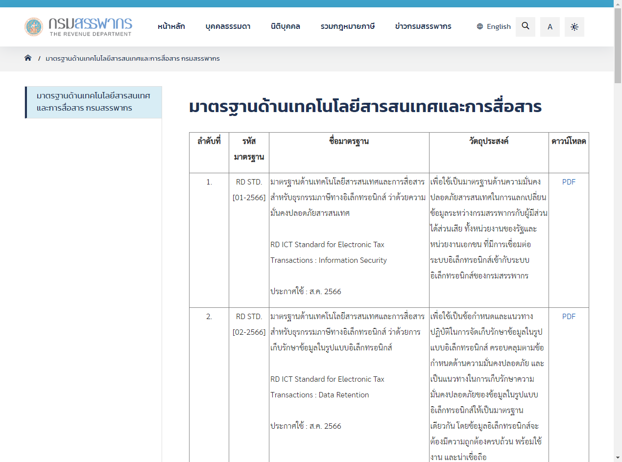The height and width of the screenshot is (462, 622).
Task: Click the globe language icon
Action: coord(480,26)
